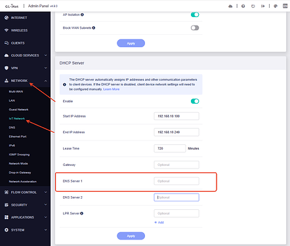Click the Cloud Services cloud icon

(7, 55)
